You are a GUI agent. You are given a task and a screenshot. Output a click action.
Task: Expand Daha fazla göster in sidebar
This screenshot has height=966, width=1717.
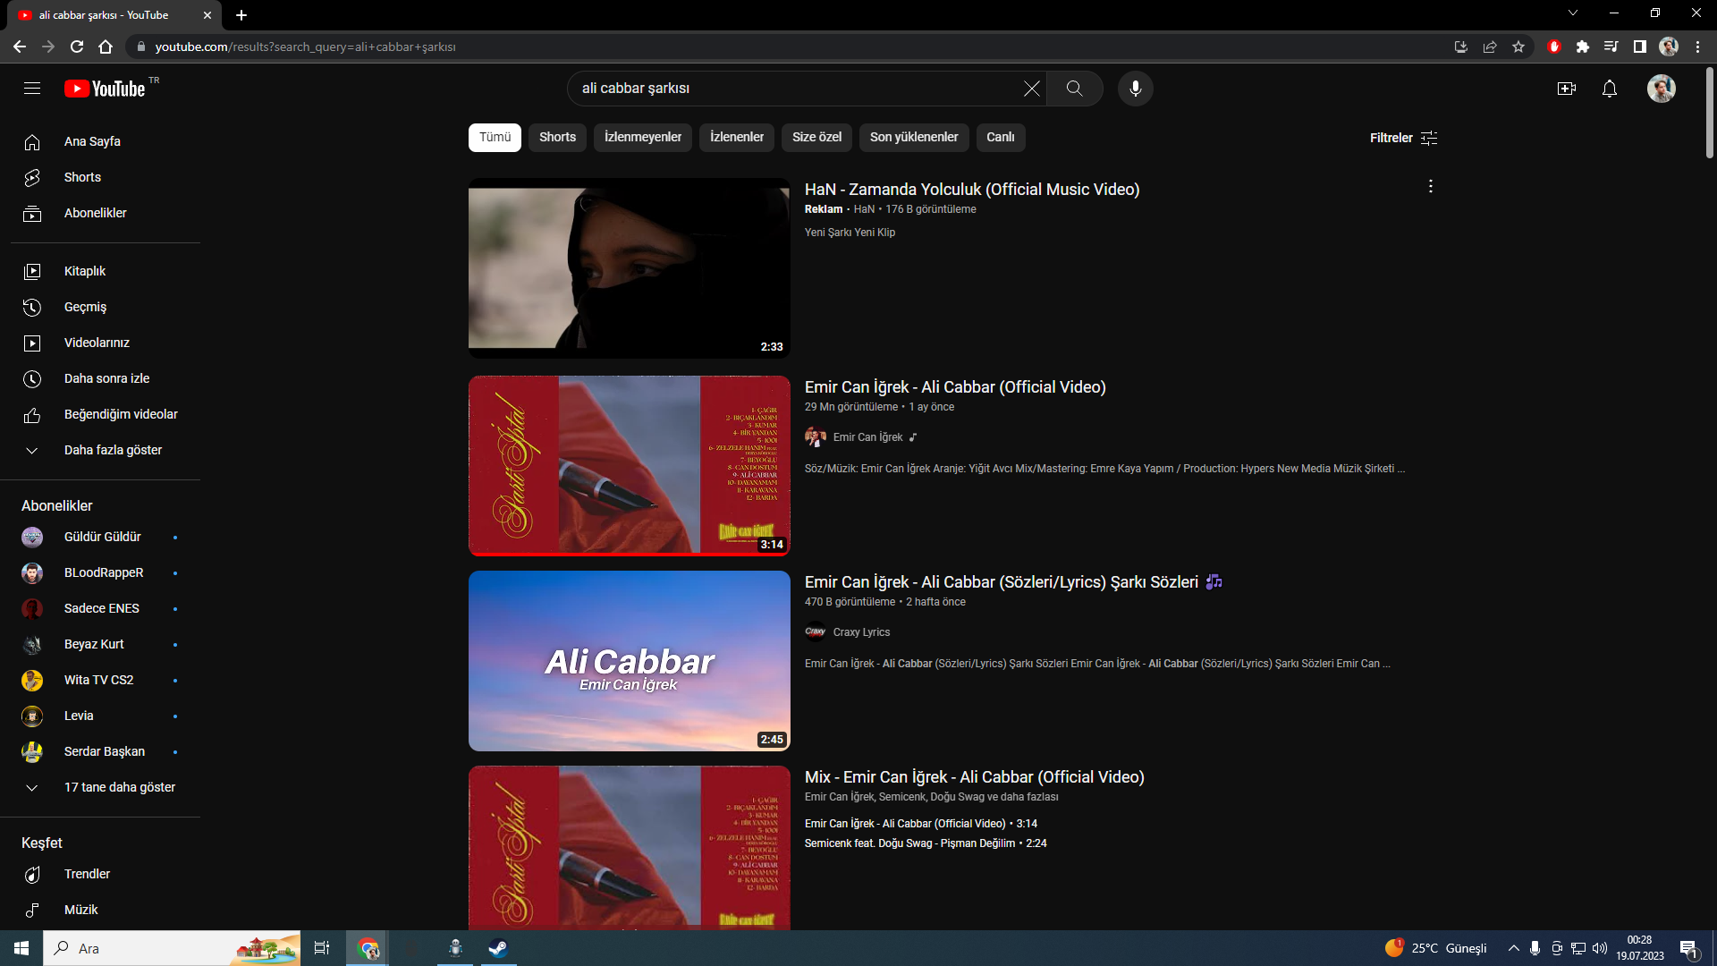[113, 450]
